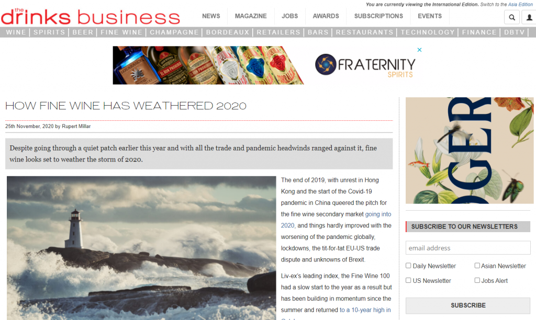Click the lighthouse storm article image
This screenshot has height=320, width=536.
(141, 248)
